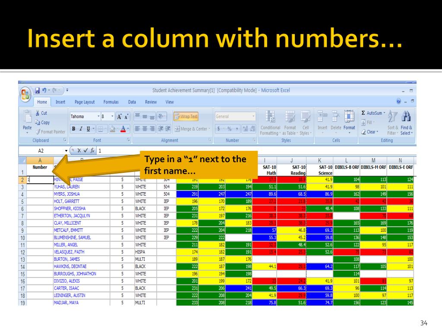442x331 pixels.
Task: Open text orientation options
Action: 161,116
